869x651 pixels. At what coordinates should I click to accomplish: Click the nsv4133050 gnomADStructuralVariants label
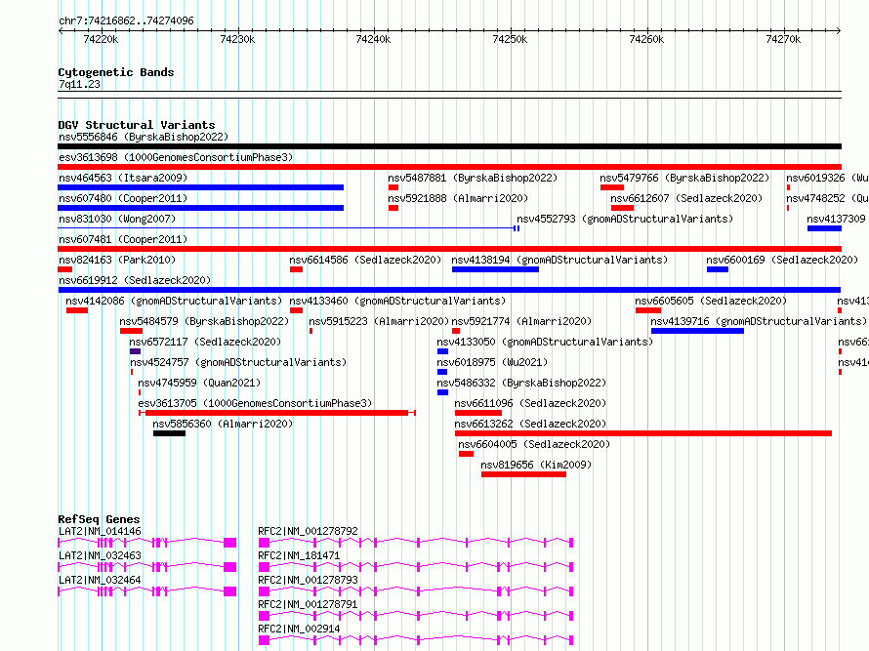point(545,342)
